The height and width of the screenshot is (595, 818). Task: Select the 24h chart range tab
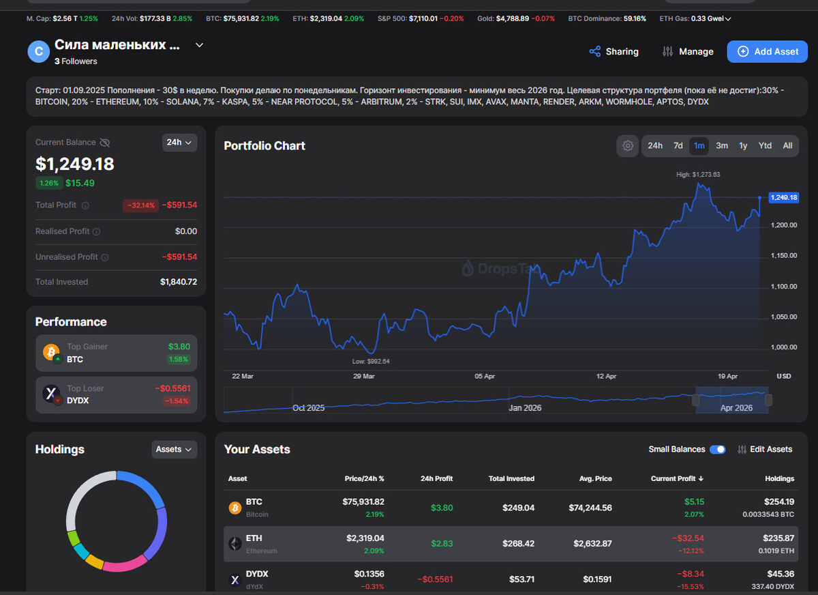(x=655, y=146)
